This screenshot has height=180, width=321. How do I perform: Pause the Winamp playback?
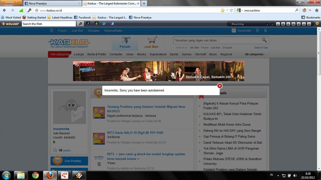293,24
